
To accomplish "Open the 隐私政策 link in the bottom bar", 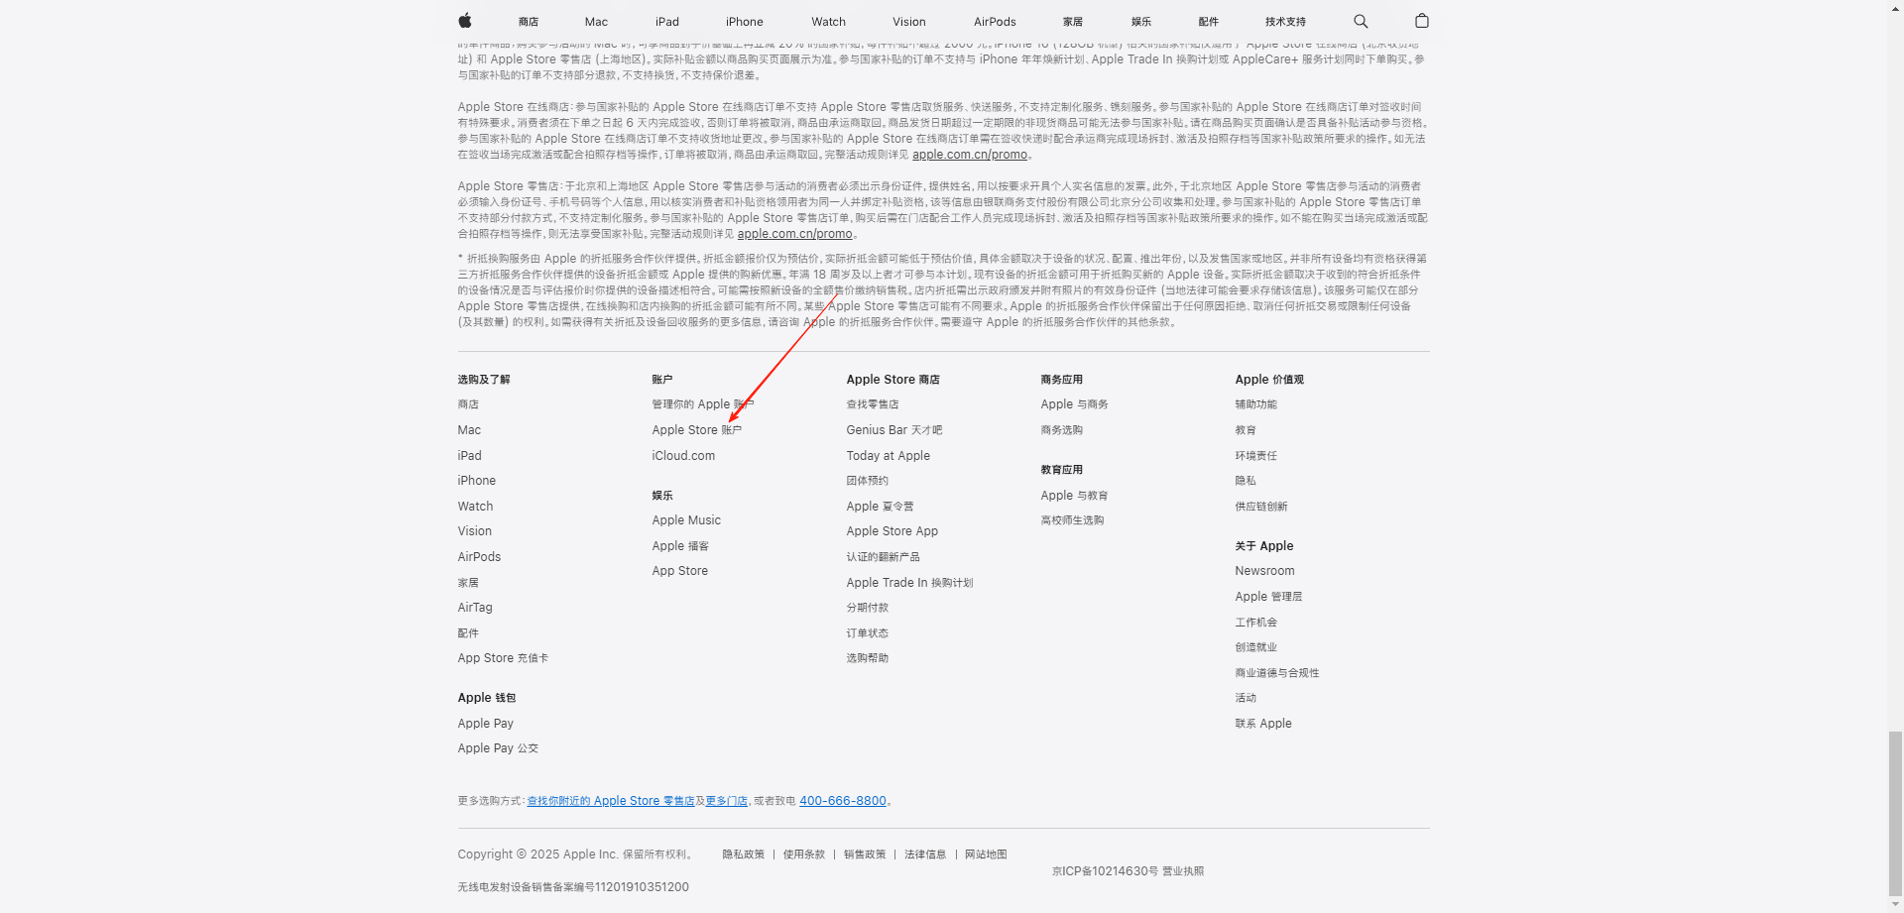I will click(743, 855).
